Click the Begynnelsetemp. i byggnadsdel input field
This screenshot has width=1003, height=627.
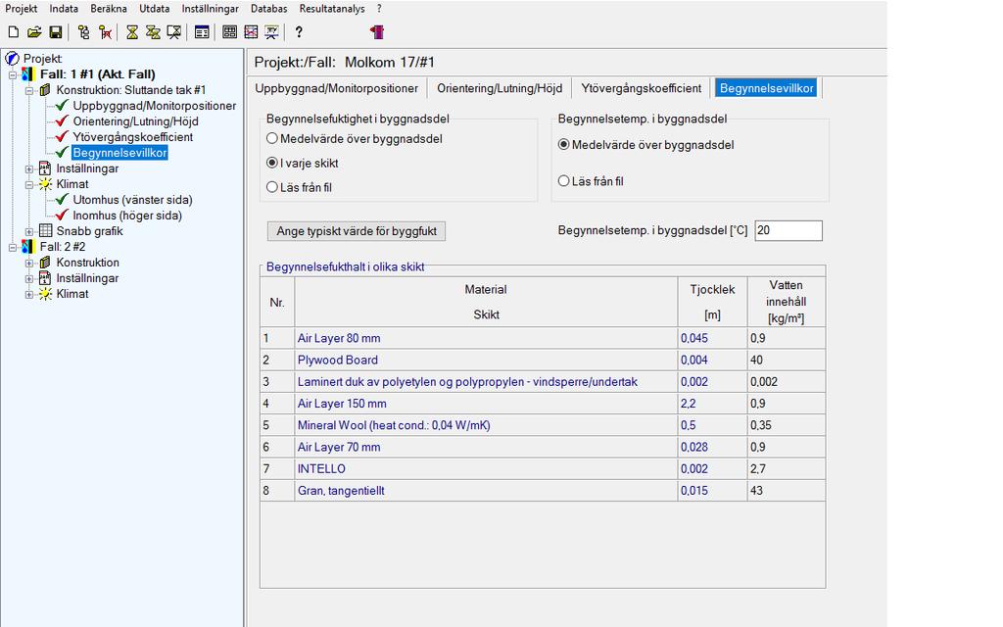point(788,230)
